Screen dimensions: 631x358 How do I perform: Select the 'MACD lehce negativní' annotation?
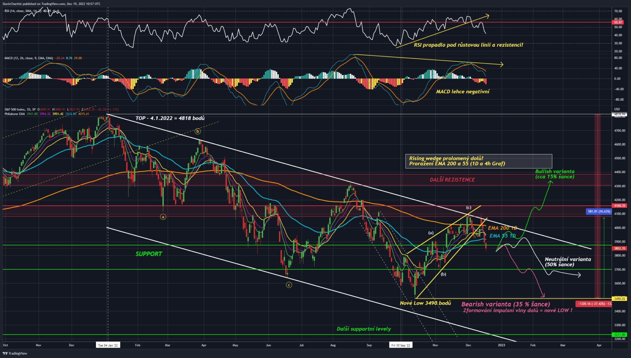[x=463, y=91]
